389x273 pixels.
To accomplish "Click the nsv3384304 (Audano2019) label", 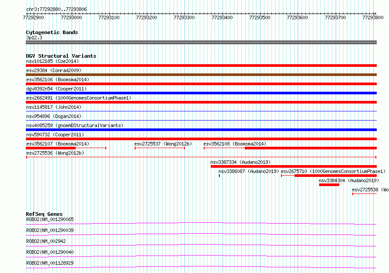I will point(349,180).
